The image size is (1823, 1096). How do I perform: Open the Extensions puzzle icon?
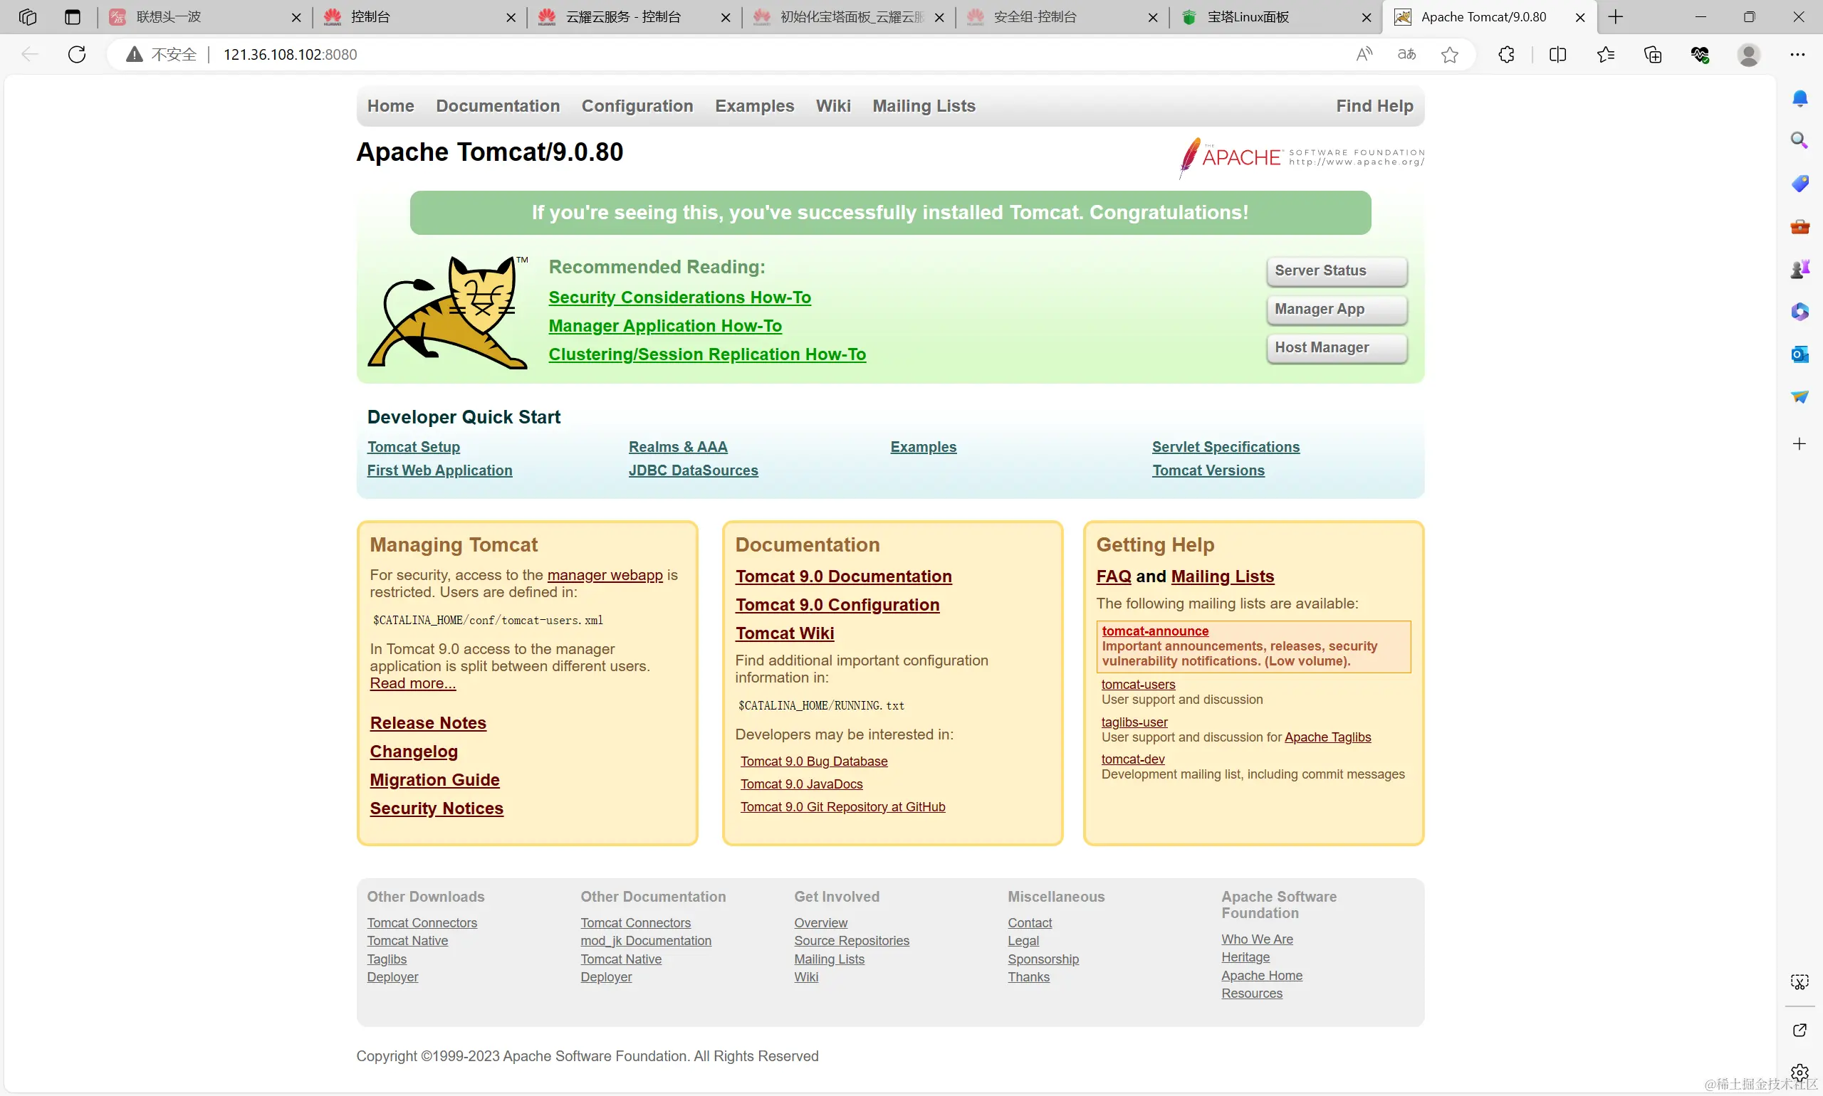(x=1506, y=54)
